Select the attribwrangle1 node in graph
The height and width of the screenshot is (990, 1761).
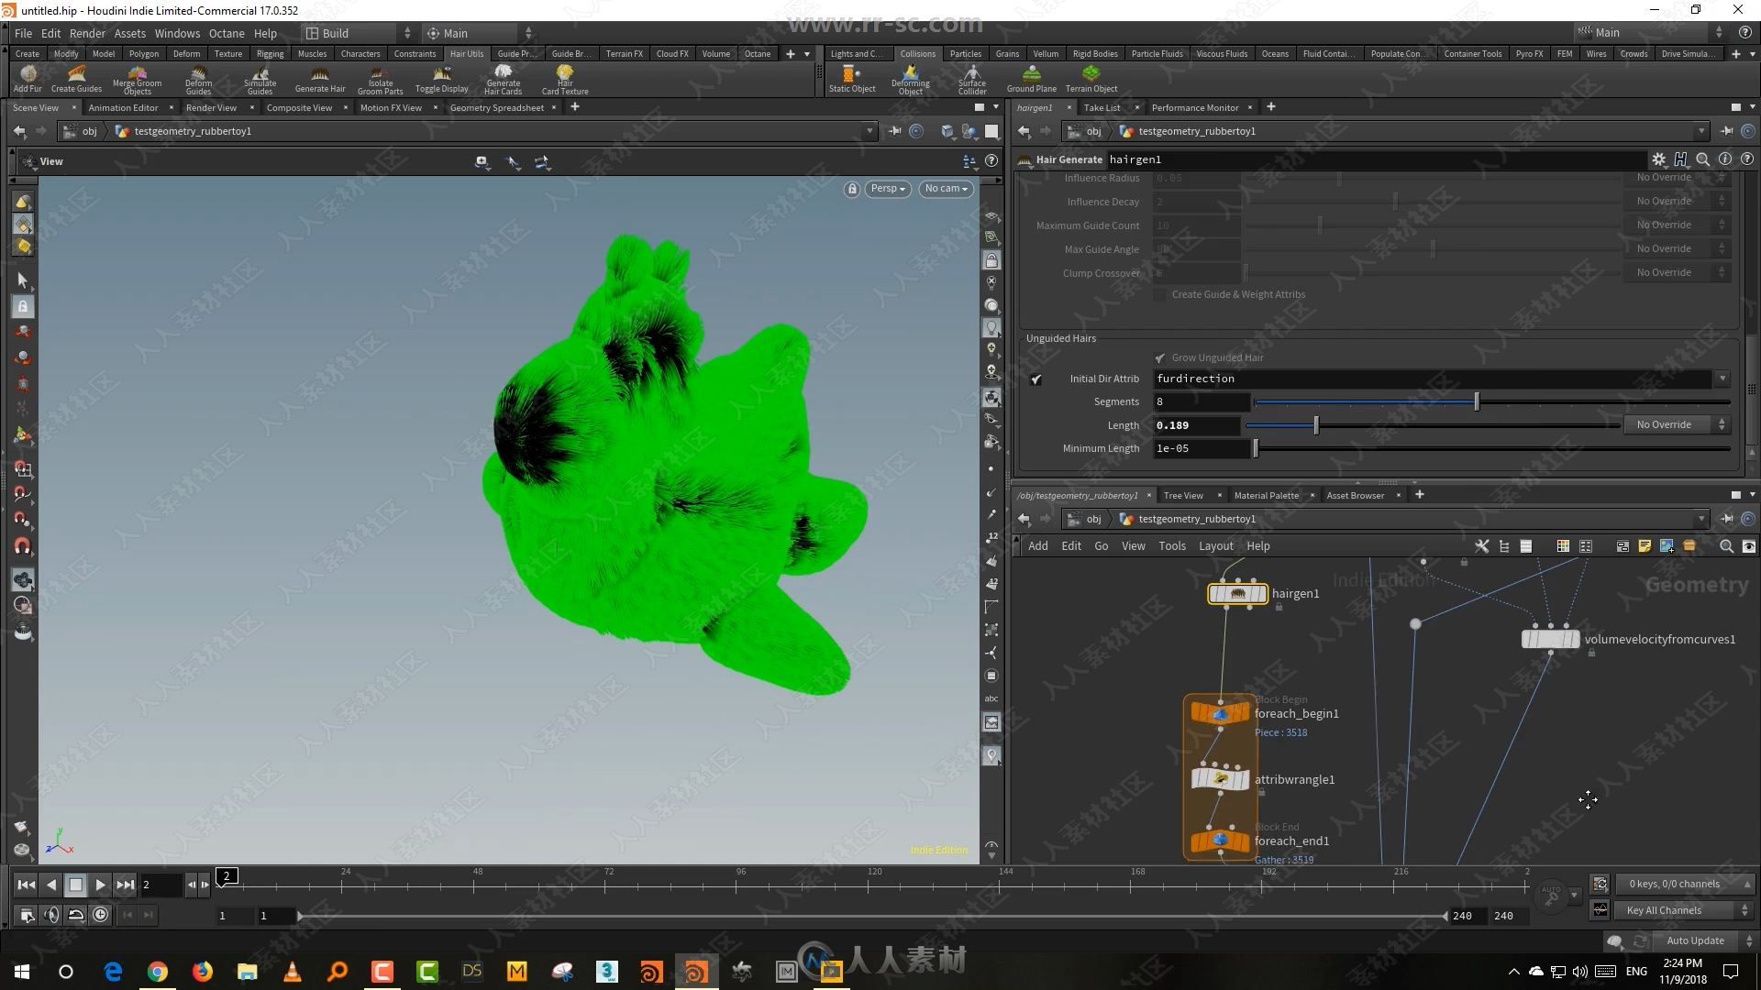point(1219,777)
